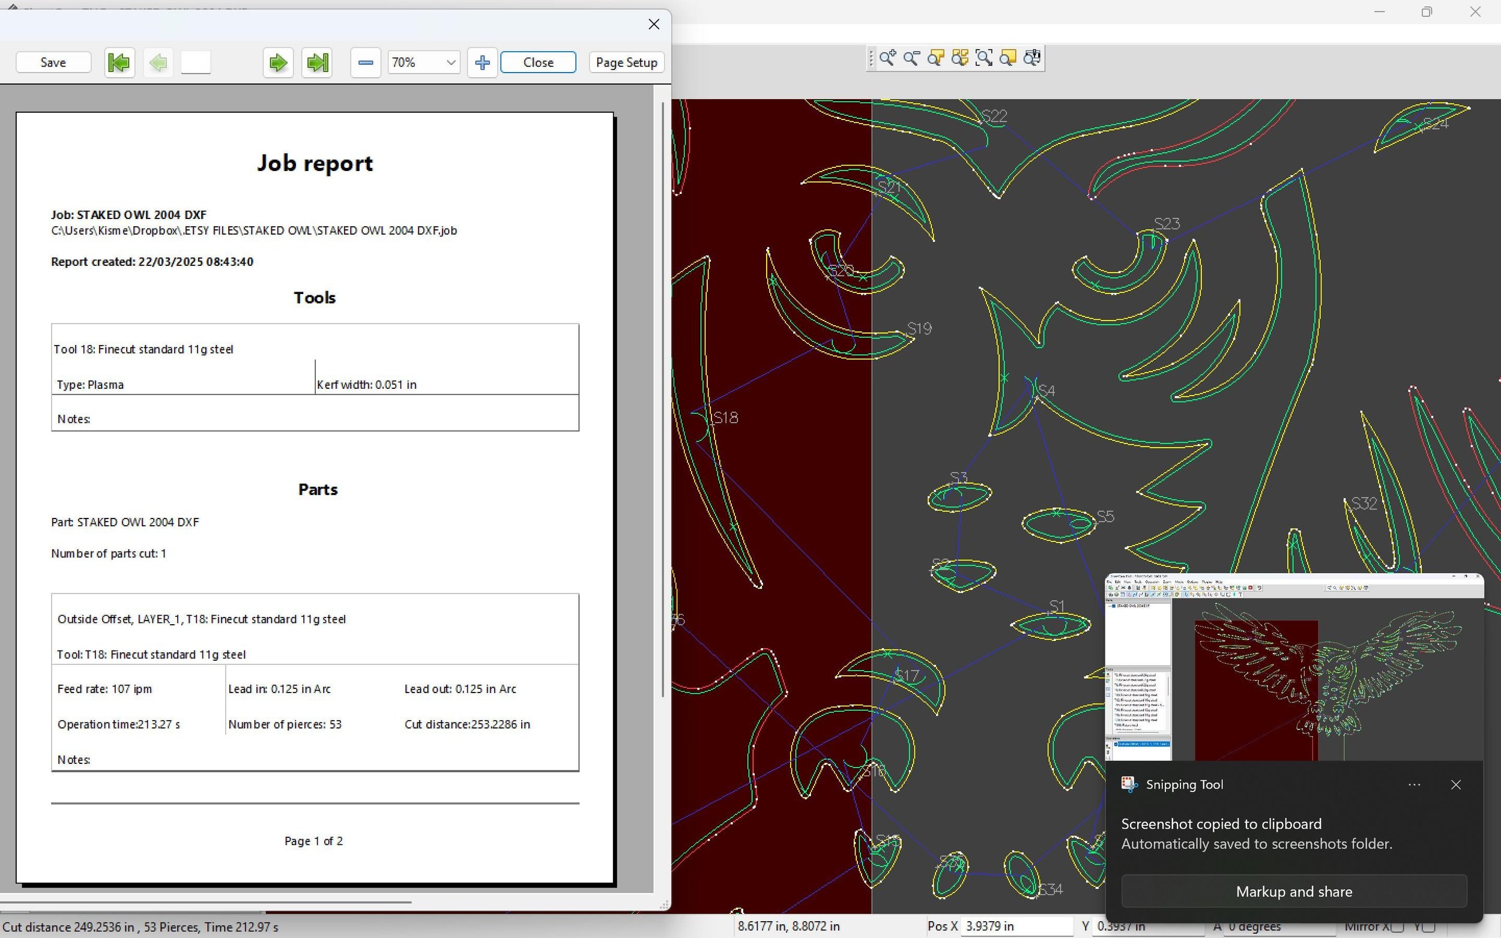The width and height of the screenshot is (1501, 938).
Task: Click the 'Number of parts cut: 1' line
Action: (109, 553)
